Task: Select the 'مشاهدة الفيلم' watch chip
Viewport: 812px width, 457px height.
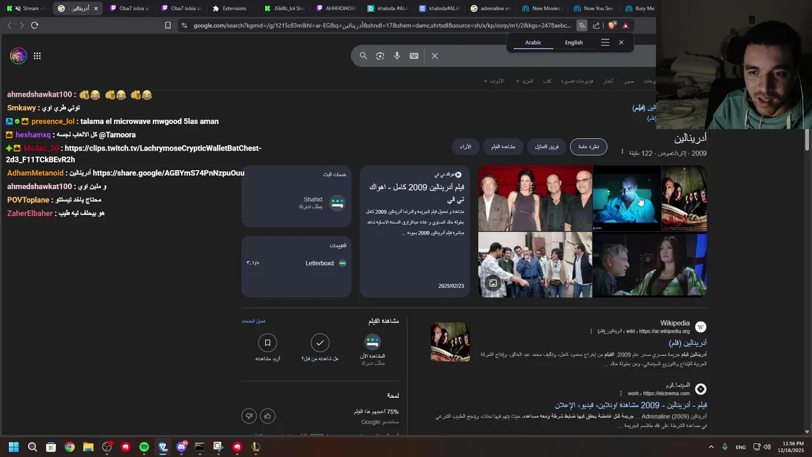Action: click(x=503, y=147)
